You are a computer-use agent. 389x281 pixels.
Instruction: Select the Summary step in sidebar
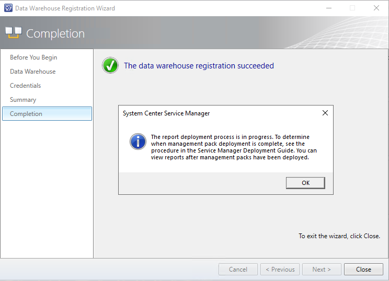tap(23, 100)
